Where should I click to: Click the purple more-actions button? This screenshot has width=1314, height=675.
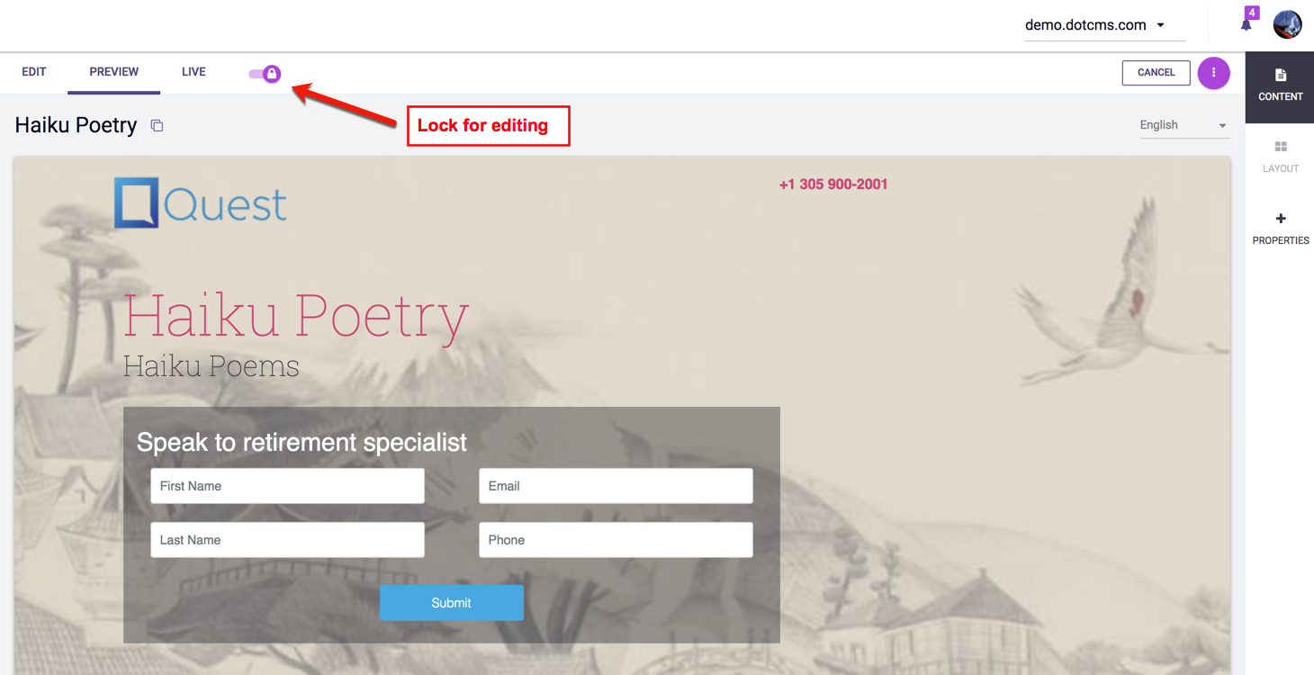[1213, 73]
